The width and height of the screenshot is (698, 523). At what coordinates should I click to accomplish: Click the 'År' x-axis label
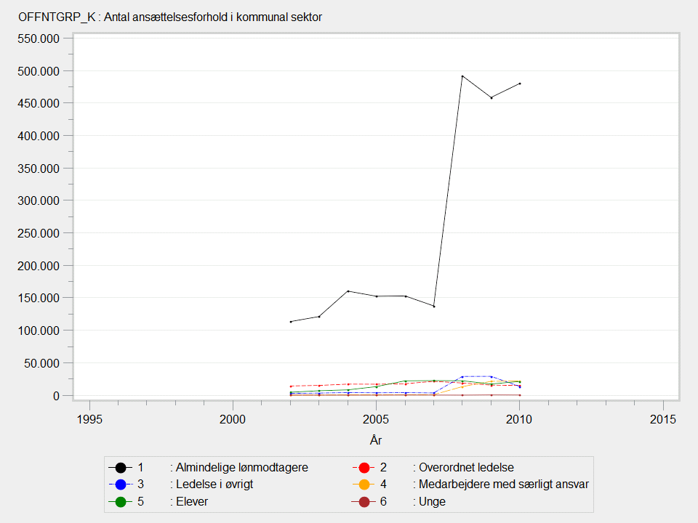(x=376, y=440)
